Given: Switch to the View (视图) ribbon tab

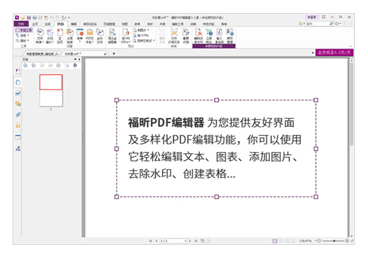Looking at the screenshot, I should coord(125,24).
